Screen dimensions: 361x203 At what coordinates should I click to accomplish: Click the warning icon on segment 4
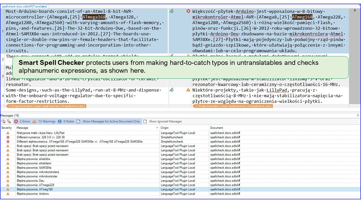pos(188,90)
